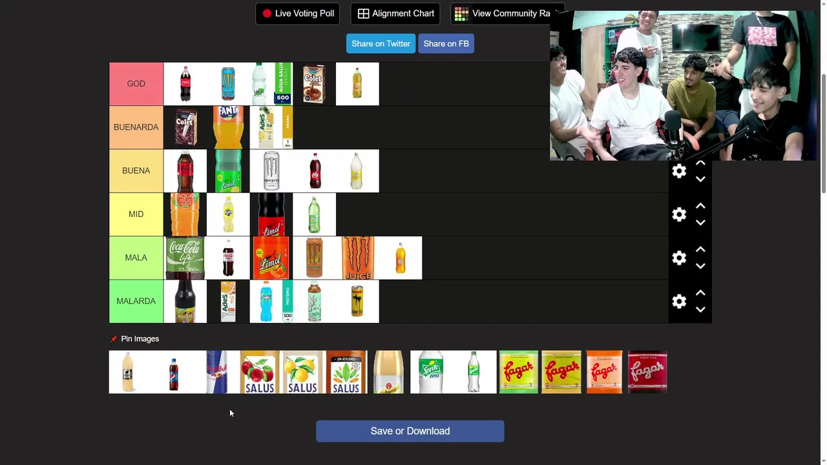Pick the yellow Fagar image
Image resolution: width=827 pixels, height=465 pixels.
(x=561, y=372)
